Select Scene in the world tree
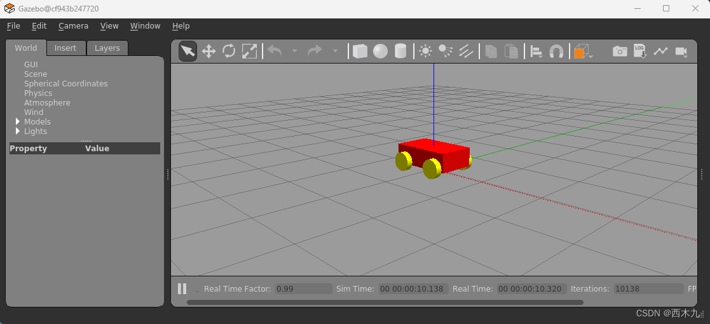 (36, 74)
